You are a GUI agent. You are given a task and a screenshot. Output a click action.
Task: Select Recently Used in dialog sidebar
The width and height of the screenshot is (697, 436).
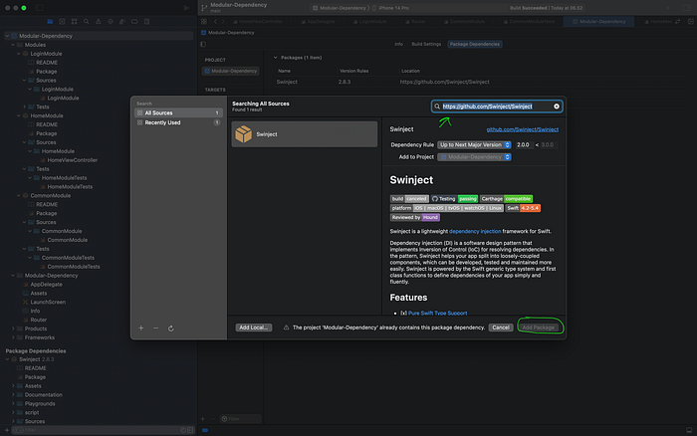tap(178, 122)
